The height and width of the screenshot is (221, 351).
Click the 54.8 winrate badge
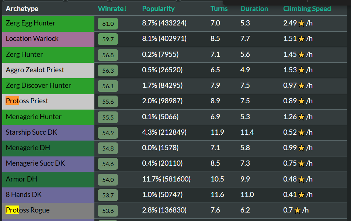click(108, 148)
